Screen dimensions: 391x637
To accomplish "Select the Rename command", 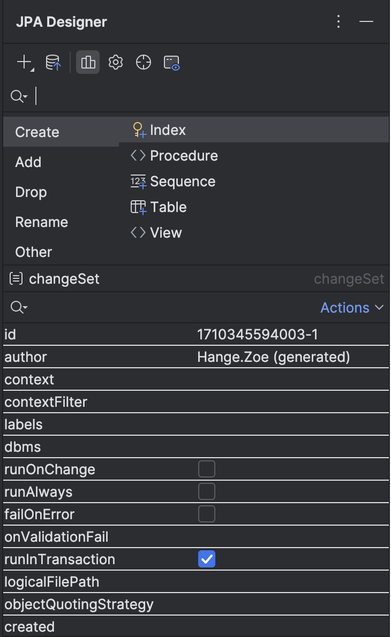I will [41, 222].
